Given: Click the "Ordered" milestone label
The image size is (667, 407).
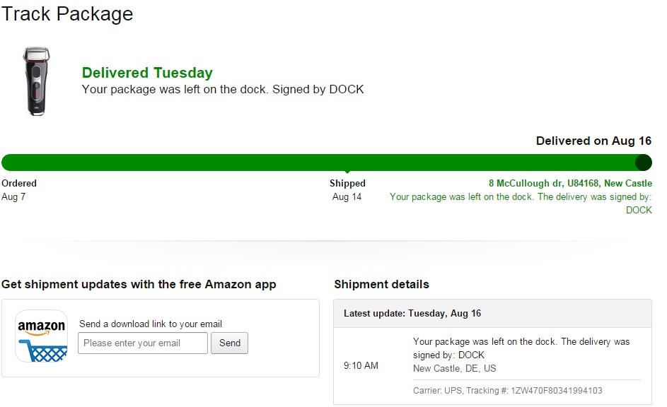Looking at the screenshot, I should tap(19, 183).
